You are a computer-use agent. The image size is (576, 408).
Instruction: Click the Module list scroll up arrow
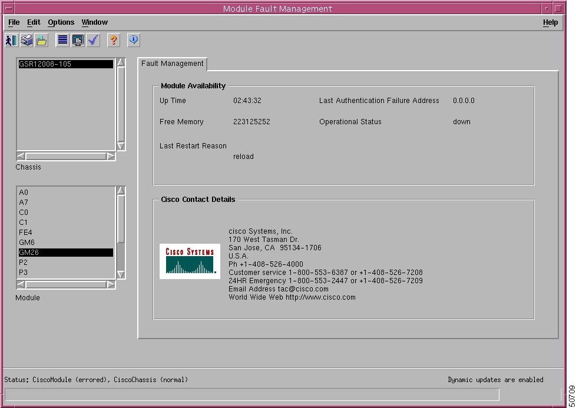[x=121, y=191]
